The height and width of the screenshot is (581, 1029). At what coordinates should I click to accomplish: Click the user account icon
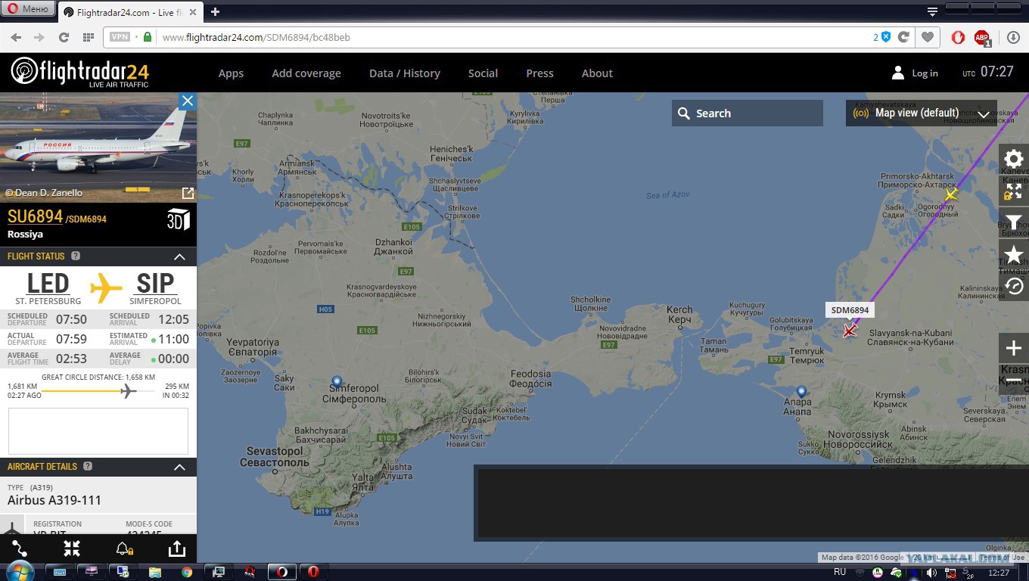(x=898, y=73)
